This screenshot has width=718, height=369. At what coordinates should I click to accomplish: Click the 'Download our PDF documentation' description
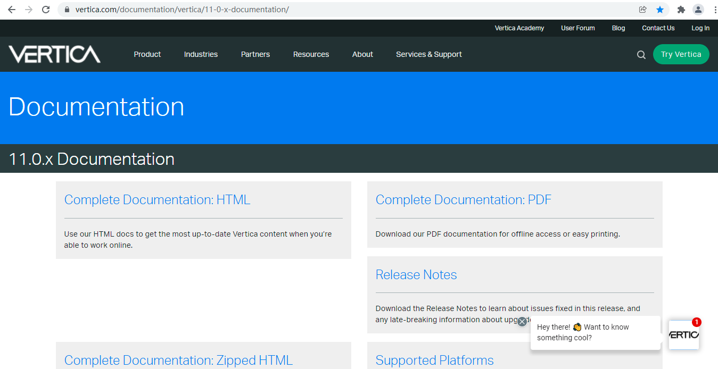[498, 234]
